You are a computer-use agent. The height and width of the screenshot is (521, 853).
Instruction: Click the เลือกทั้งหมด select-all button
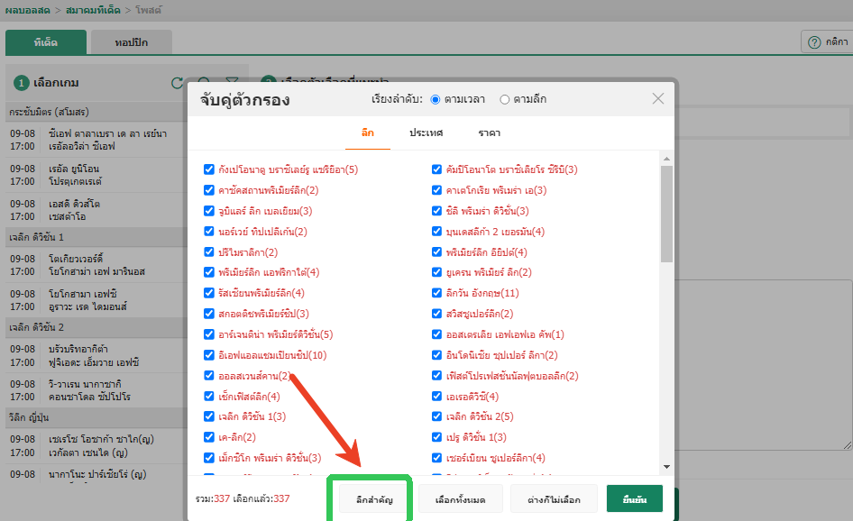(x=460, y=498)
